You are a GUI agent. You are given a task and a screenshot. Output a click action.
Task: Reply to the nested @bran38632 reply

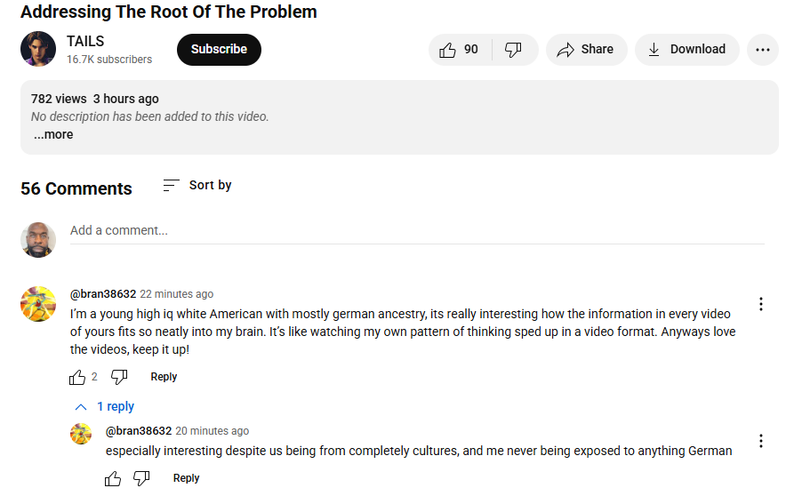[x=186, y=478]
